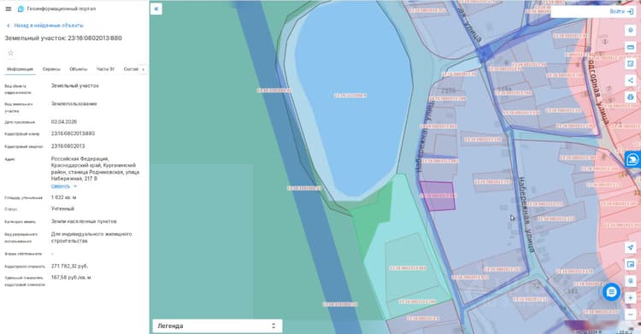The image size is (641, 334).
Task: Click the area selection tool icon
Action: [x=631, y=64]
